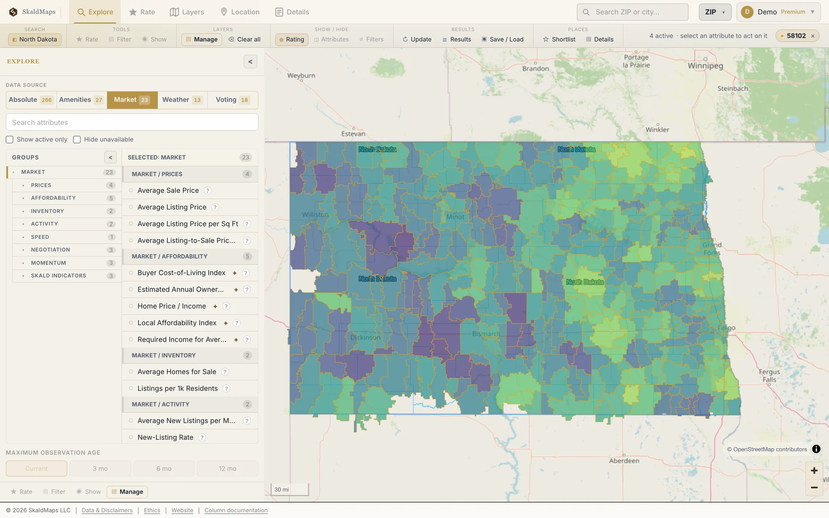Open help for Average Sale Price
829x518 pixels.
(x=208, y=191)
